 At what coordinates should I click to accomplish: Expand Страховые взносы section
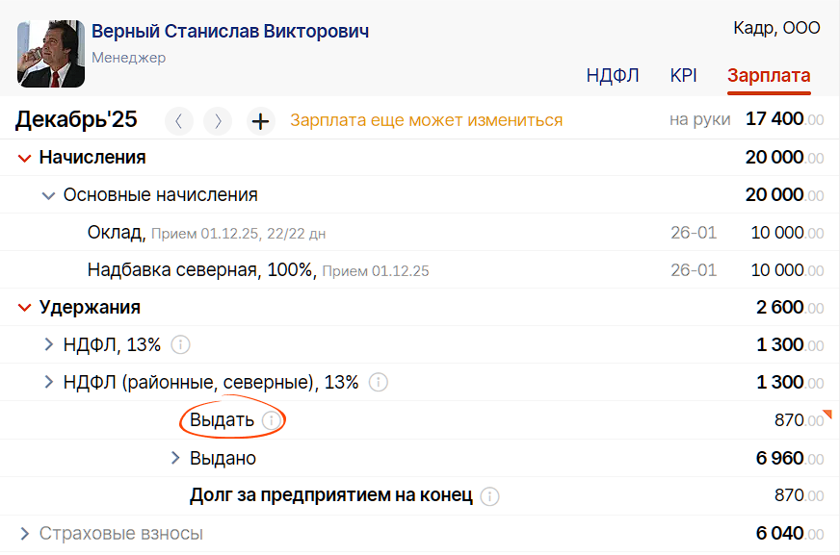coord(24,533)
